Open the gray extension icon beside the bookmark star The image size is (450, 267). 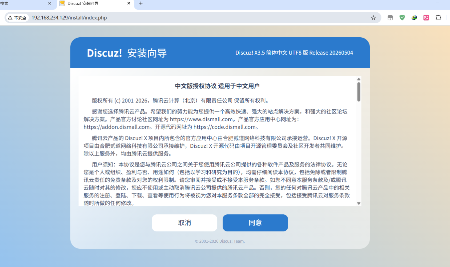coord(390,18)
